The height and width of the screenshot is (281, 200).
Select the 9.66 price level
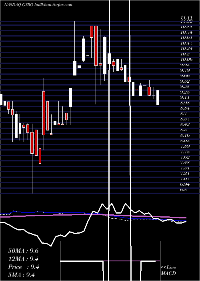point(185,76)
